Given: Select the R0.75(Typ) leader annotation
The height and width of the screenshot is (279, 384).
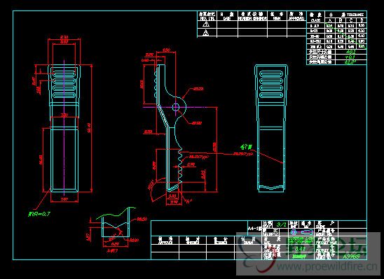Looking at the screenshot, I should point(242,154).
